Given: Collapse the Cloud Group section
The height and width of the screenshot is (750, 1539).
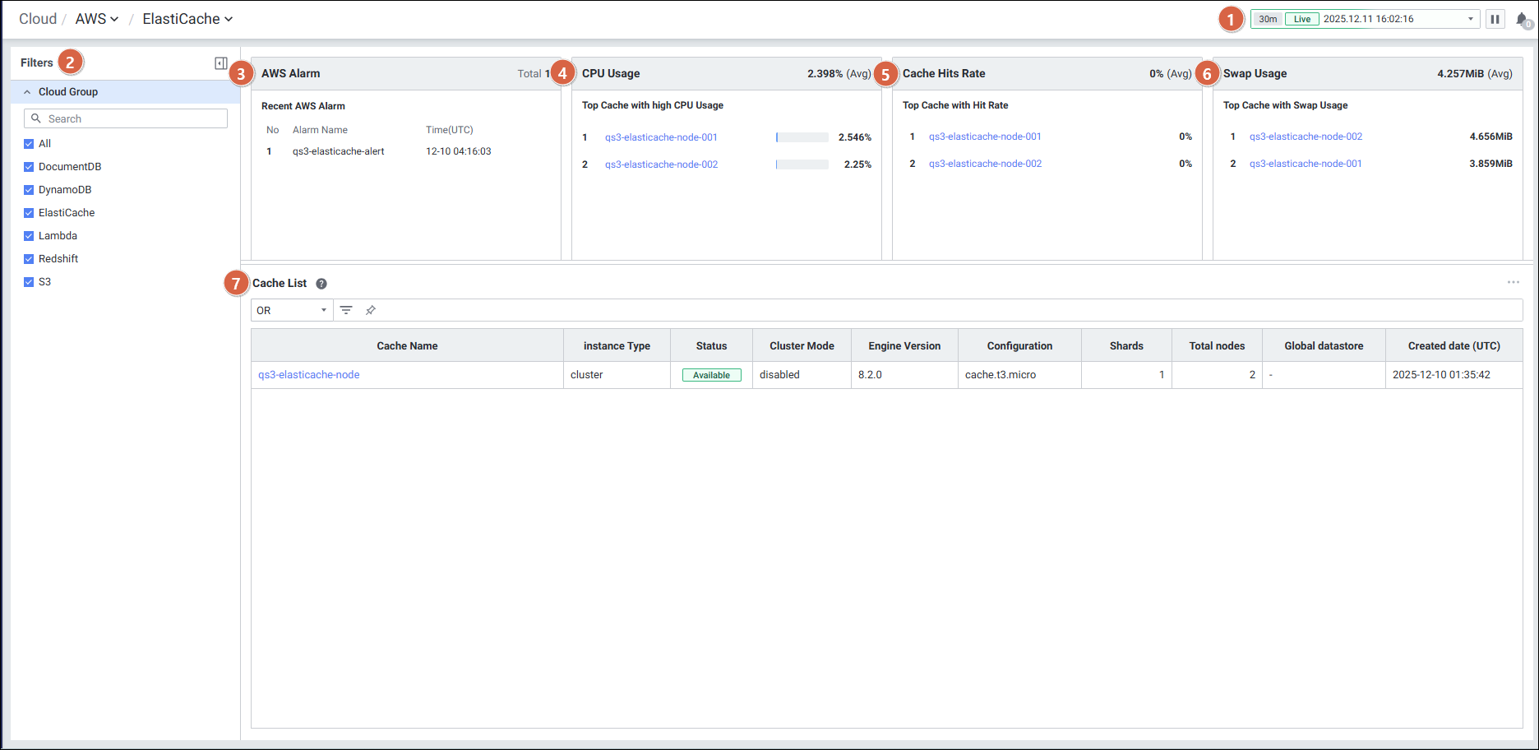Looking at the screenshot, I should click(x=27, y=92).
